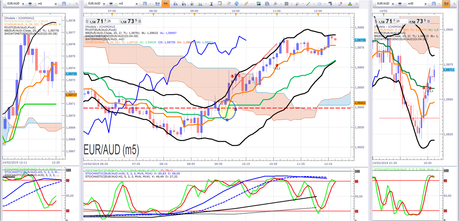Click the 1,58711 price label on m30 axis

(449, 70)
